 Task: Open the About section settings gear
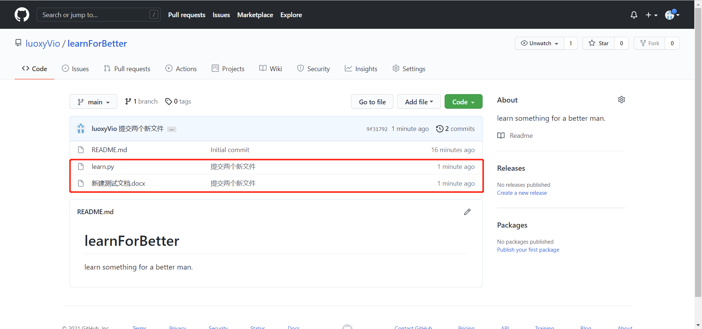coord(622,100)
